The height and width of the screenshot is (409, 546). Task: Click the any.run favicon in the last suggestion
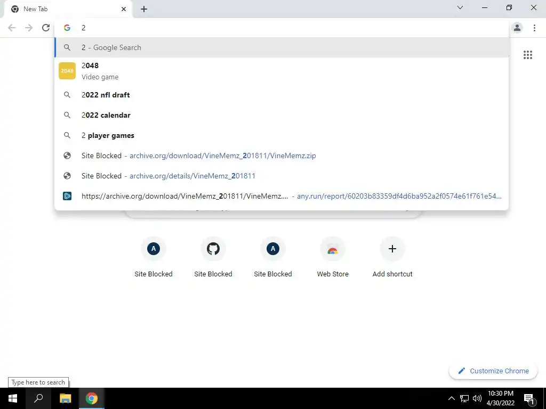click(x=67, y=196)
